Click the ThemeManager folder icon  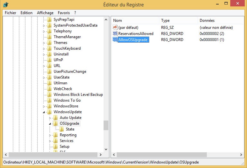[x=50, y=37]
